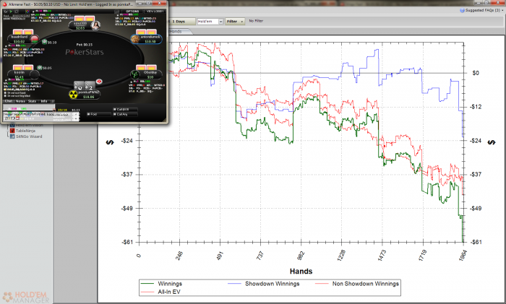Click the SitNGo Wizard icon
506x304 pixels.
click(x=12, y=136)
